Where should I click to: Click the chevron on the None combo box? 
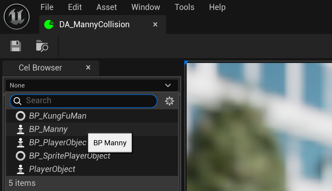168,85
